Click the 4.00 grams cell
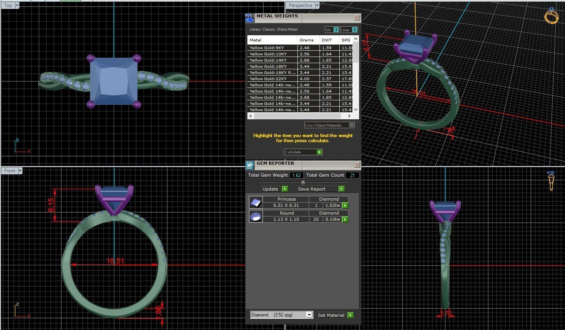Viewport: 565px width, 330px height. [308, 79]
